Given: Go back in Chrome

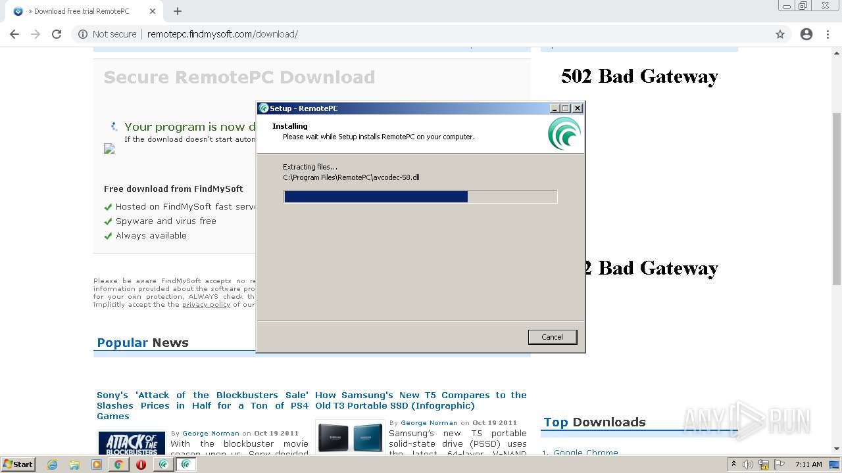Looking at the screenshot, I should click(14, 34).
